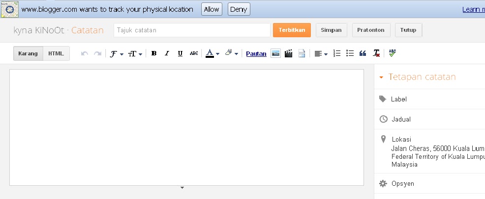Open the font size menu
485x199 pixels.
(135, 53)
